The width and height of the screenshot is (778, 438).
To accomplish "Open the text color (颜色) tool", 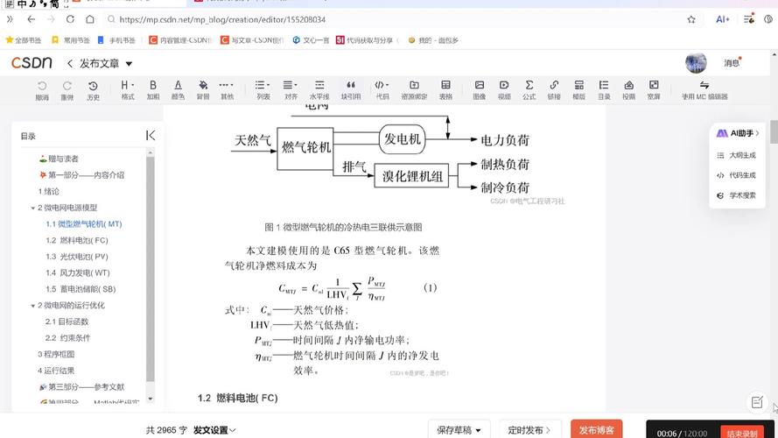I will click(179, 90).
